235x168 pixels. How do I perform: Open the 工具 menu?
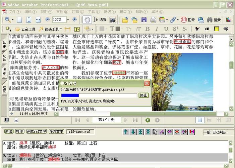point(94,12)
